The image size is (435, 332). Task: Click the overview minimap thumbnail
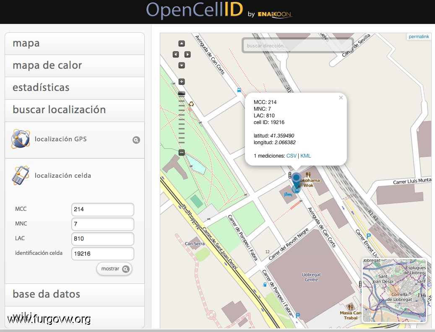(394, 290)
